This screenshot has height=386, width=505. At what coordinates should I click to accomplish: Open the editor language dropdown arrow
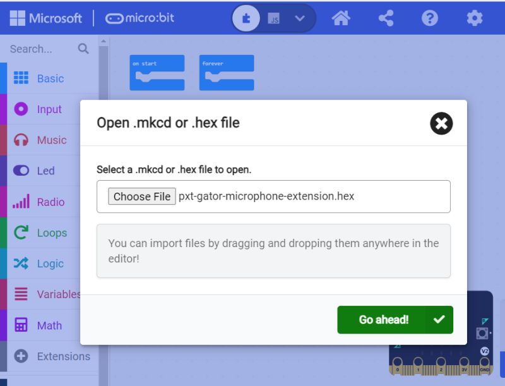coord(300,18)
